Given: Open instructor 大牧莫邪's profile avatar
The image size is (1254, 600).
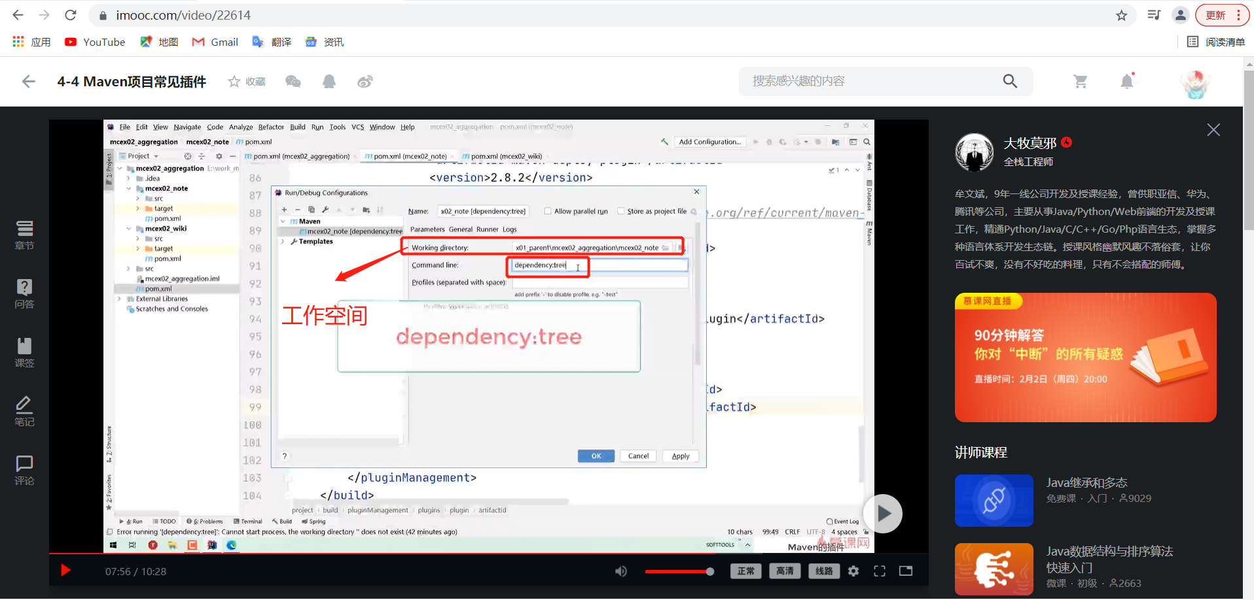Looking at the screenshot, I should (975, 152).
